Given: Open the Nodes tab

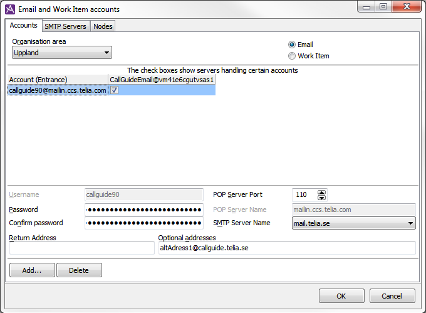Looking at the screenshot, I should coord(103,26).
